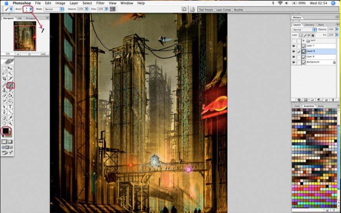Open the Layer Comps tab in well

point(224,10)
